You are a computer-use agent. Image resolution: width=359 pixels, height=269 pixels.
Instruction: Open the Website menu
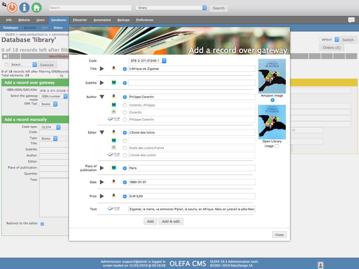24,20
